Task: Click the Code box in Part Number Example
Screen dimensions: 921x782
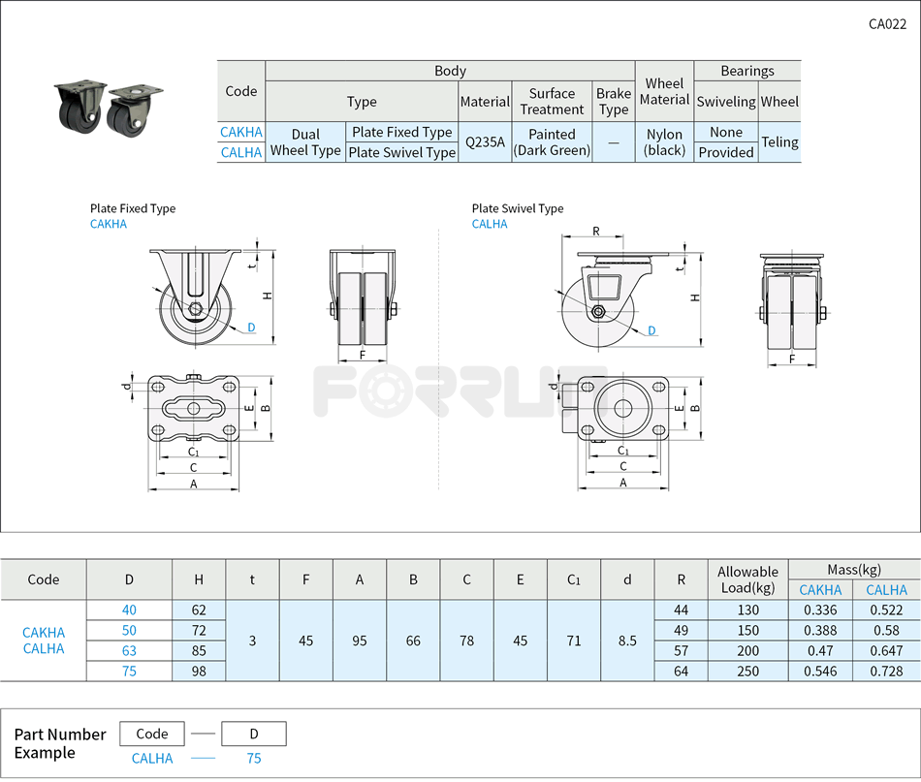Action: pyautogui.click(x=152, y=734)
